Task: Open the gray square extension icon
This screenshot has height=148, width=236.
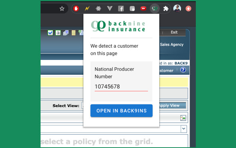Action: [x=132, y=9]
